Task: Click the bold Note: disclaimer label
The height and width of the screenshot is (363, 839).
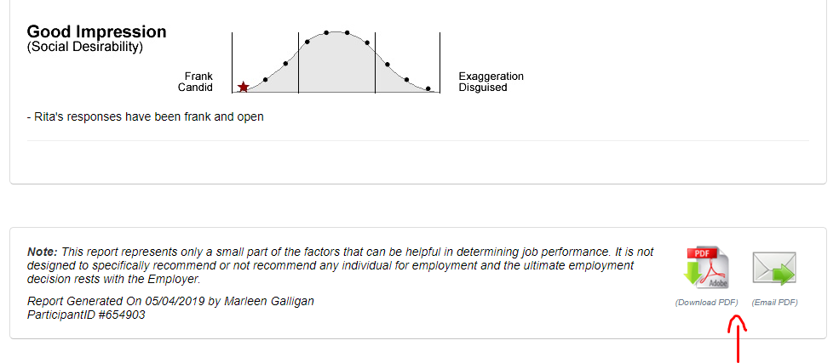Action: [43, 252]
